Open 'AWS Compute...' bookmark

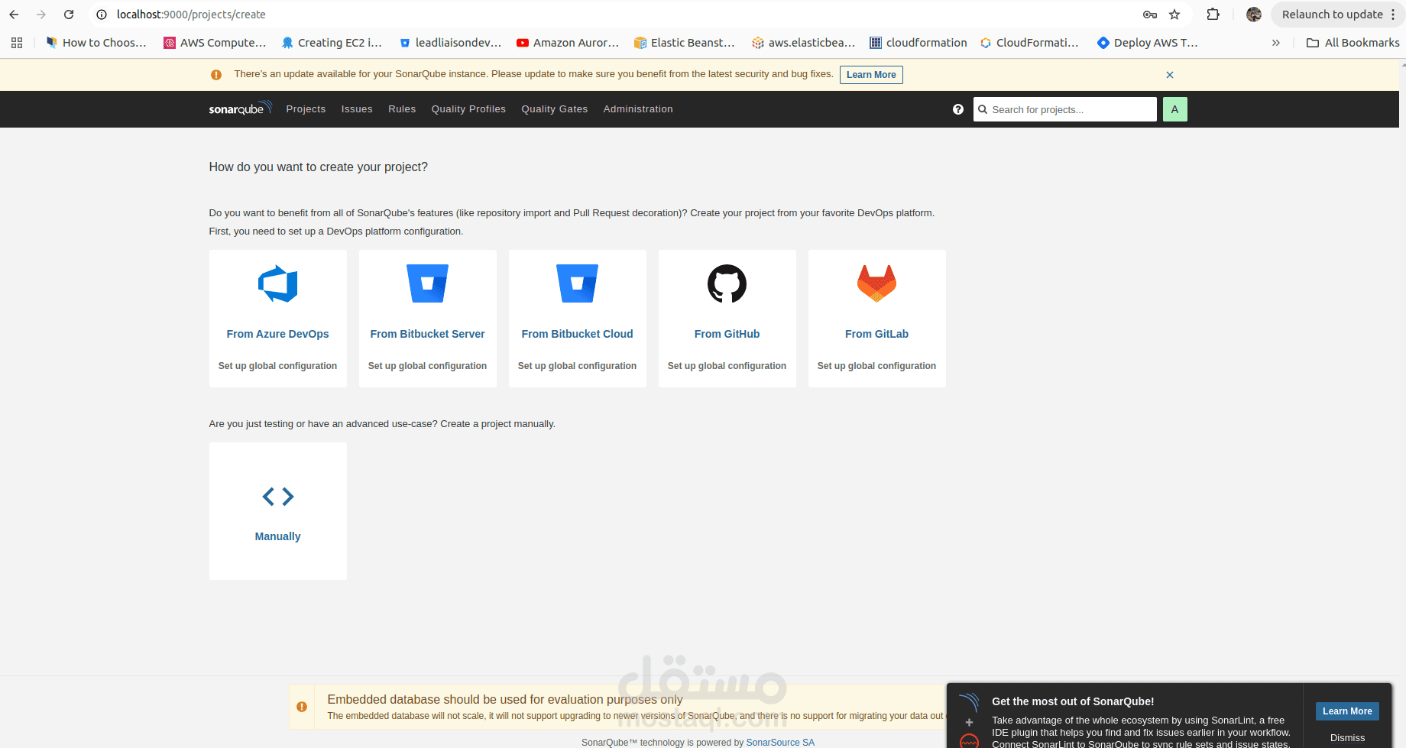tap(215, 43)
